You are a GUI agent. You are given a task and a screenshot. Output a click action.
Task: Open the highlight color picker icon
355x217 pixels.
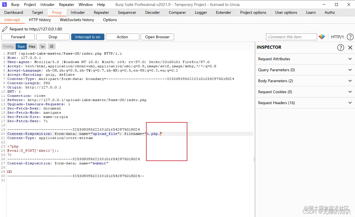click(322, 37)
